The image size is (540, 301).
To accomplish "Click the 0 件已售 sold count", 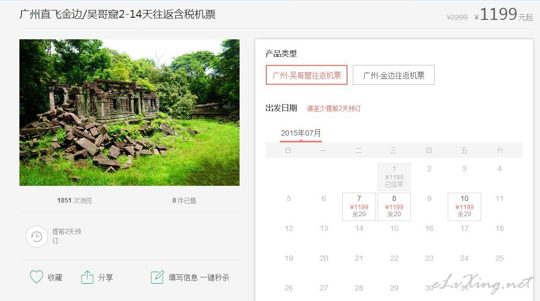I will [184, 200].
